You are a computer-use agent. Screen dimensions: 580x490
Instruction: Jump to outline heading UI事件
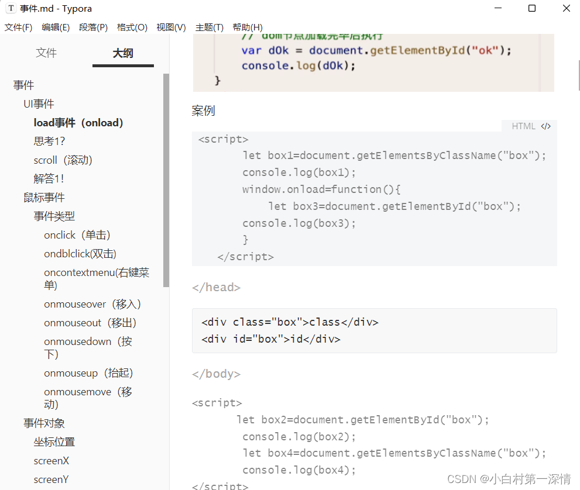tap(39, 104)
